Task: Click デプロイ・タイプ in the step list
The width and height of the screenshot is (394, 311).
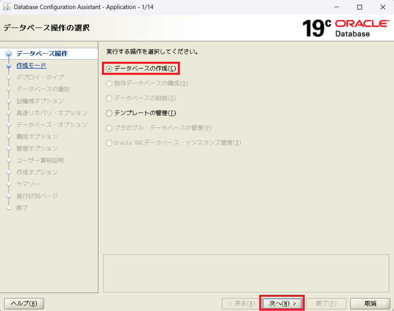Action: pyautogui.click(x=40, y=77)
